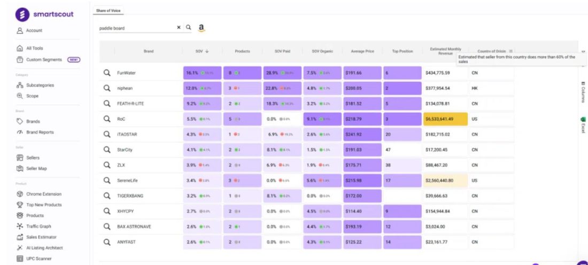The width and height of the screenshot is (588, 265).
Task: Click the $434,775.59 revenue cell
Action: (445, 73)
